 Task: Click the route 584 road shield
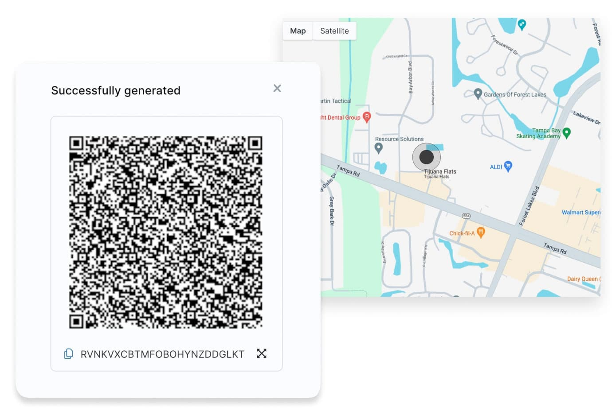[x=466, y=216]
